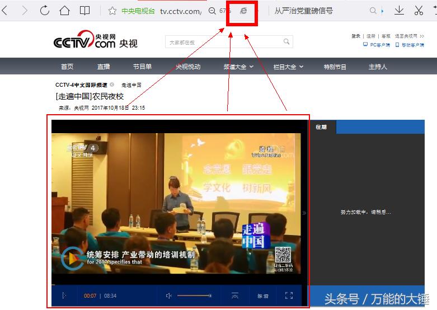Click the browser search magnifier icon
This screenshot has height=310, width=437.
[373, 11]
